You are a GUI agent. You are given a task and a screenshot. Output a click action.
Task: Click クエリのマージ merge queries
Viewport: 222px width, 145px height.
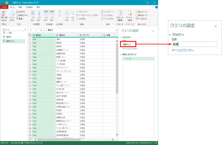point(108,12)
